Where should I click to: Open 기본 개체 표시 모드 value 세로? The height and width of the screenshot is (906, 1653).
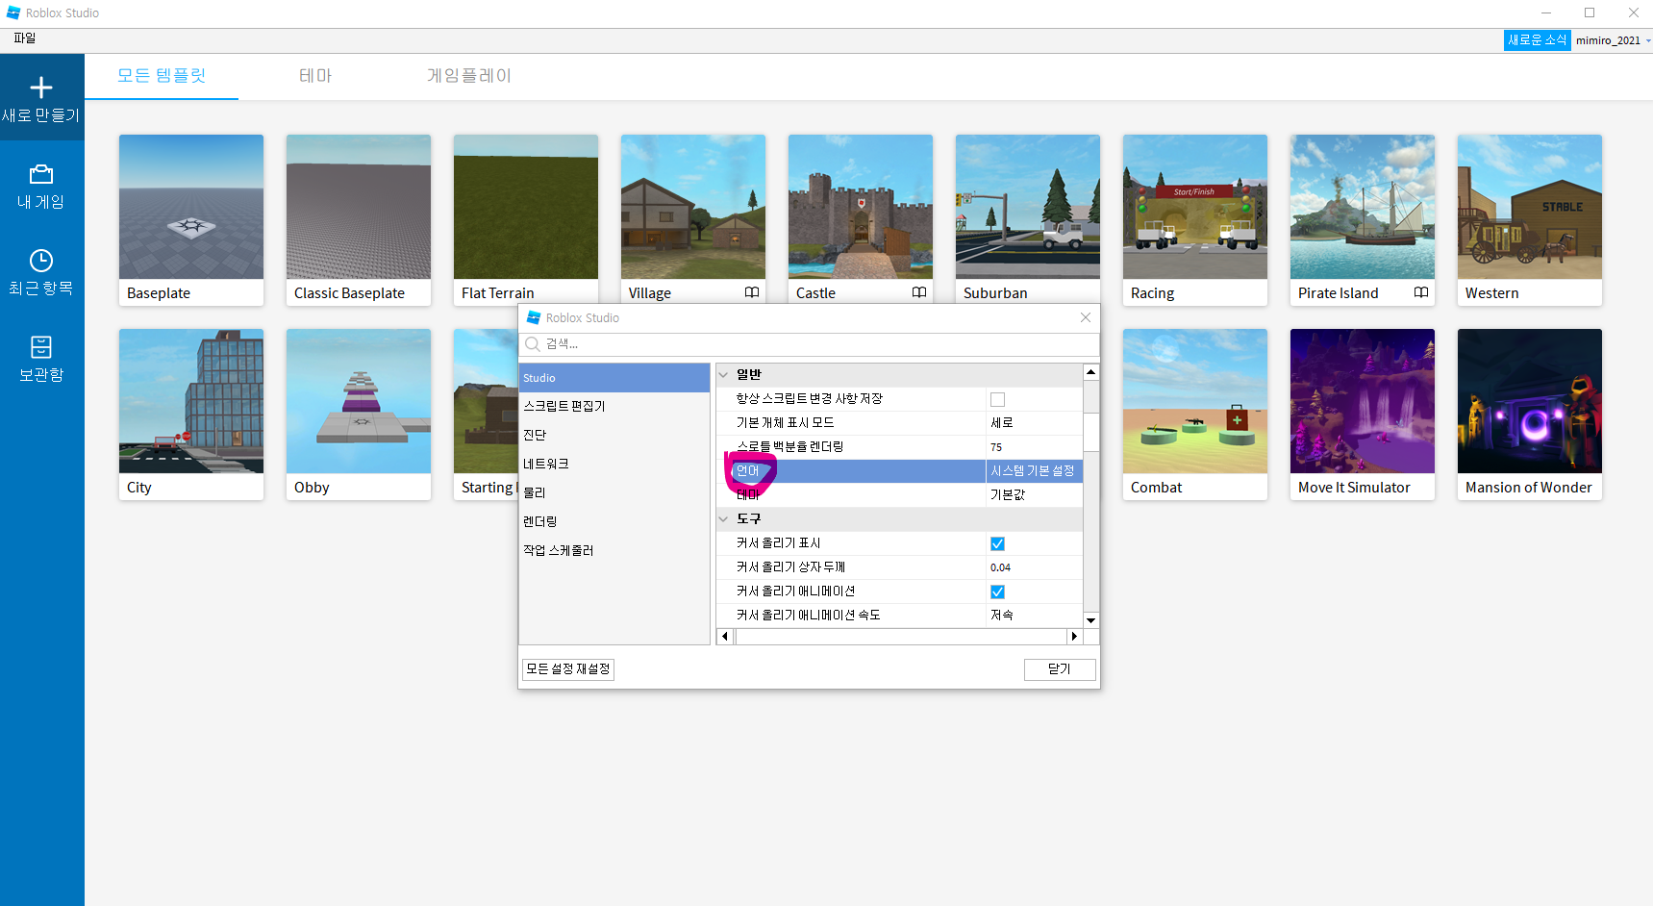1035,423
